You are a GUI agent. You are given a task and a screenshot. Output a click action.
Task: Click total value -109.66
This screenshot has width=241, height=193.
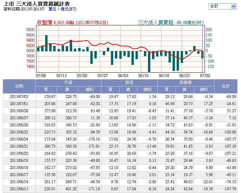tap(230, 132)
